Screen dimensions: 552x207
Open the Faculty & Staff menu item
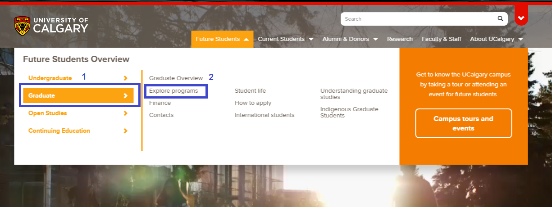click(x=441, y=39)
